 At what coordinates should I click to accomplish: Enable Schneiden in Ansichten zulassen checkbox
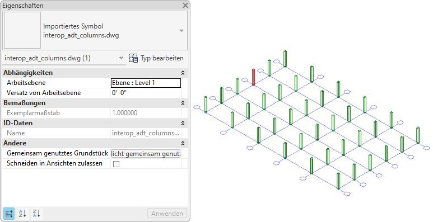pos(117,164)
